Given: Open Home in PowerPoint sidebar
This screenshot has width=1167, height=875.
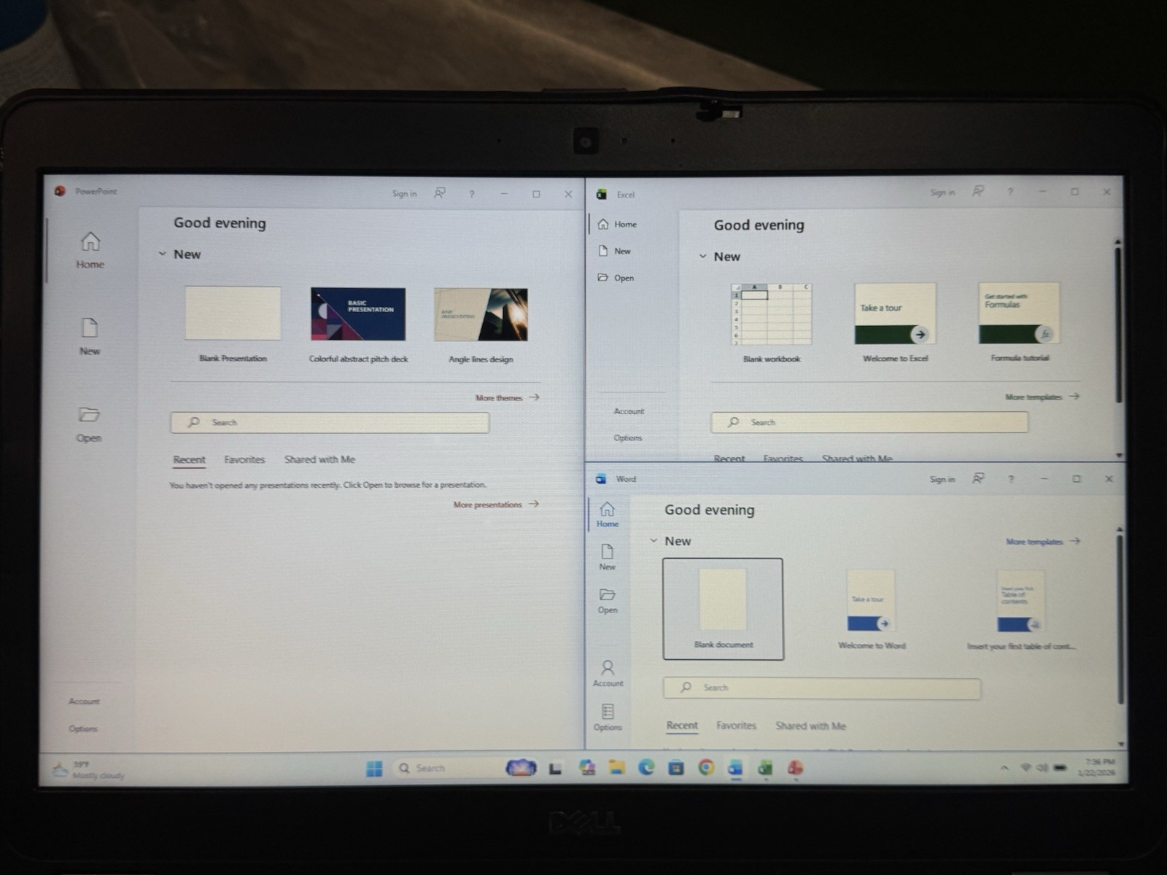Looking at the screenshot, I should (90, 250).
